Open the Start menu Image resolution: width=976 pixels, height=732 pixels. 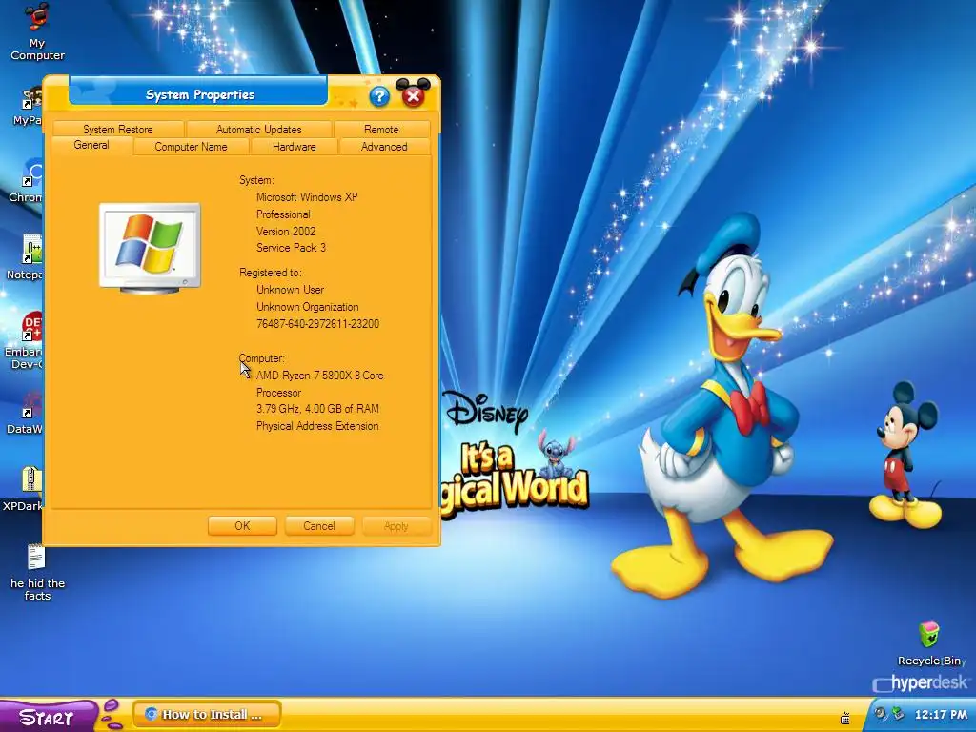(x=48, y=717)
